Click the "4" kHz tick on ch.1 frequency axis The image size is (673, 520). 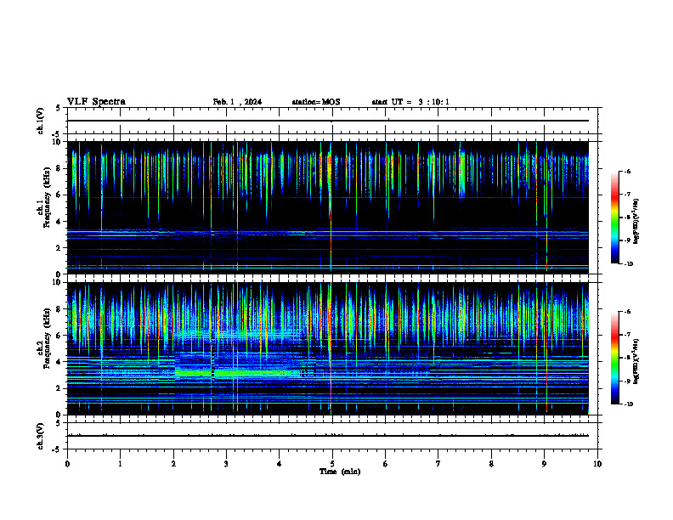coord(59,222)
